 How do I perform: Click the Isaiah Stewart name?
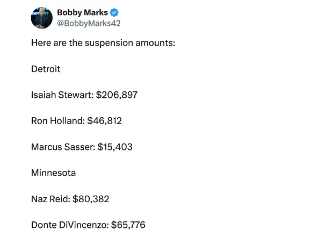[x=62, y=95]
